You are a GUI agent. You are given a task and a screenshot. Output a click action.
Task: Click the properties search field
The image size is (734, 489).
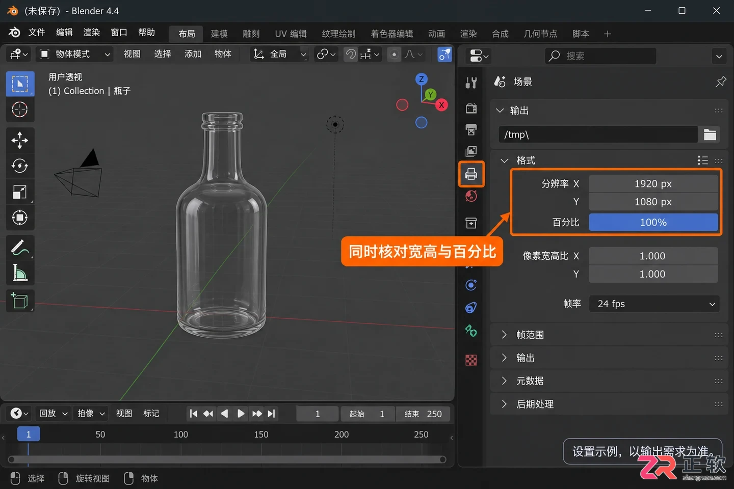point(600,56)
